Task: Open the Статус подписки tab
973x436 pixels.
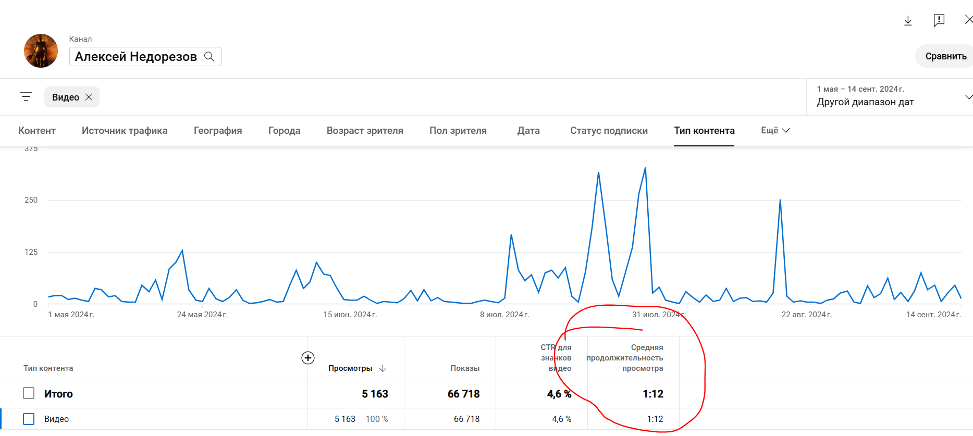Action: 609,131
